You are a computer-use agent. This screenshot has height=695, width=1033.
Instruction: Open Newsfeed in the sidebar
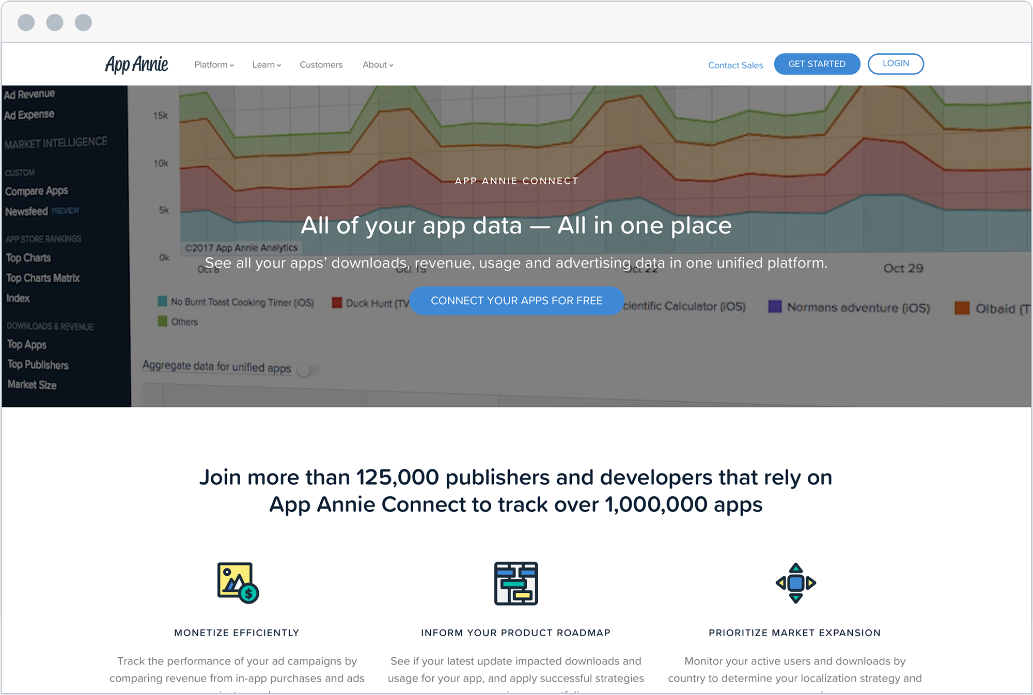point(26,211)
